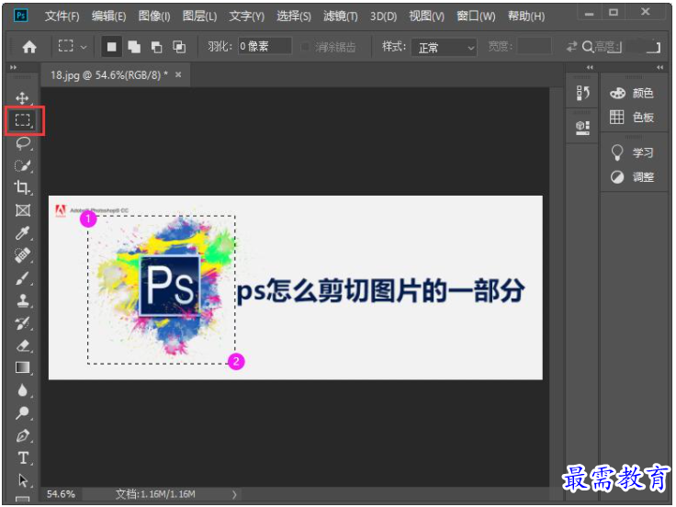Choose New selection mode
The width and height of the screenshot is (676, 507).
[x=112, y=47]
